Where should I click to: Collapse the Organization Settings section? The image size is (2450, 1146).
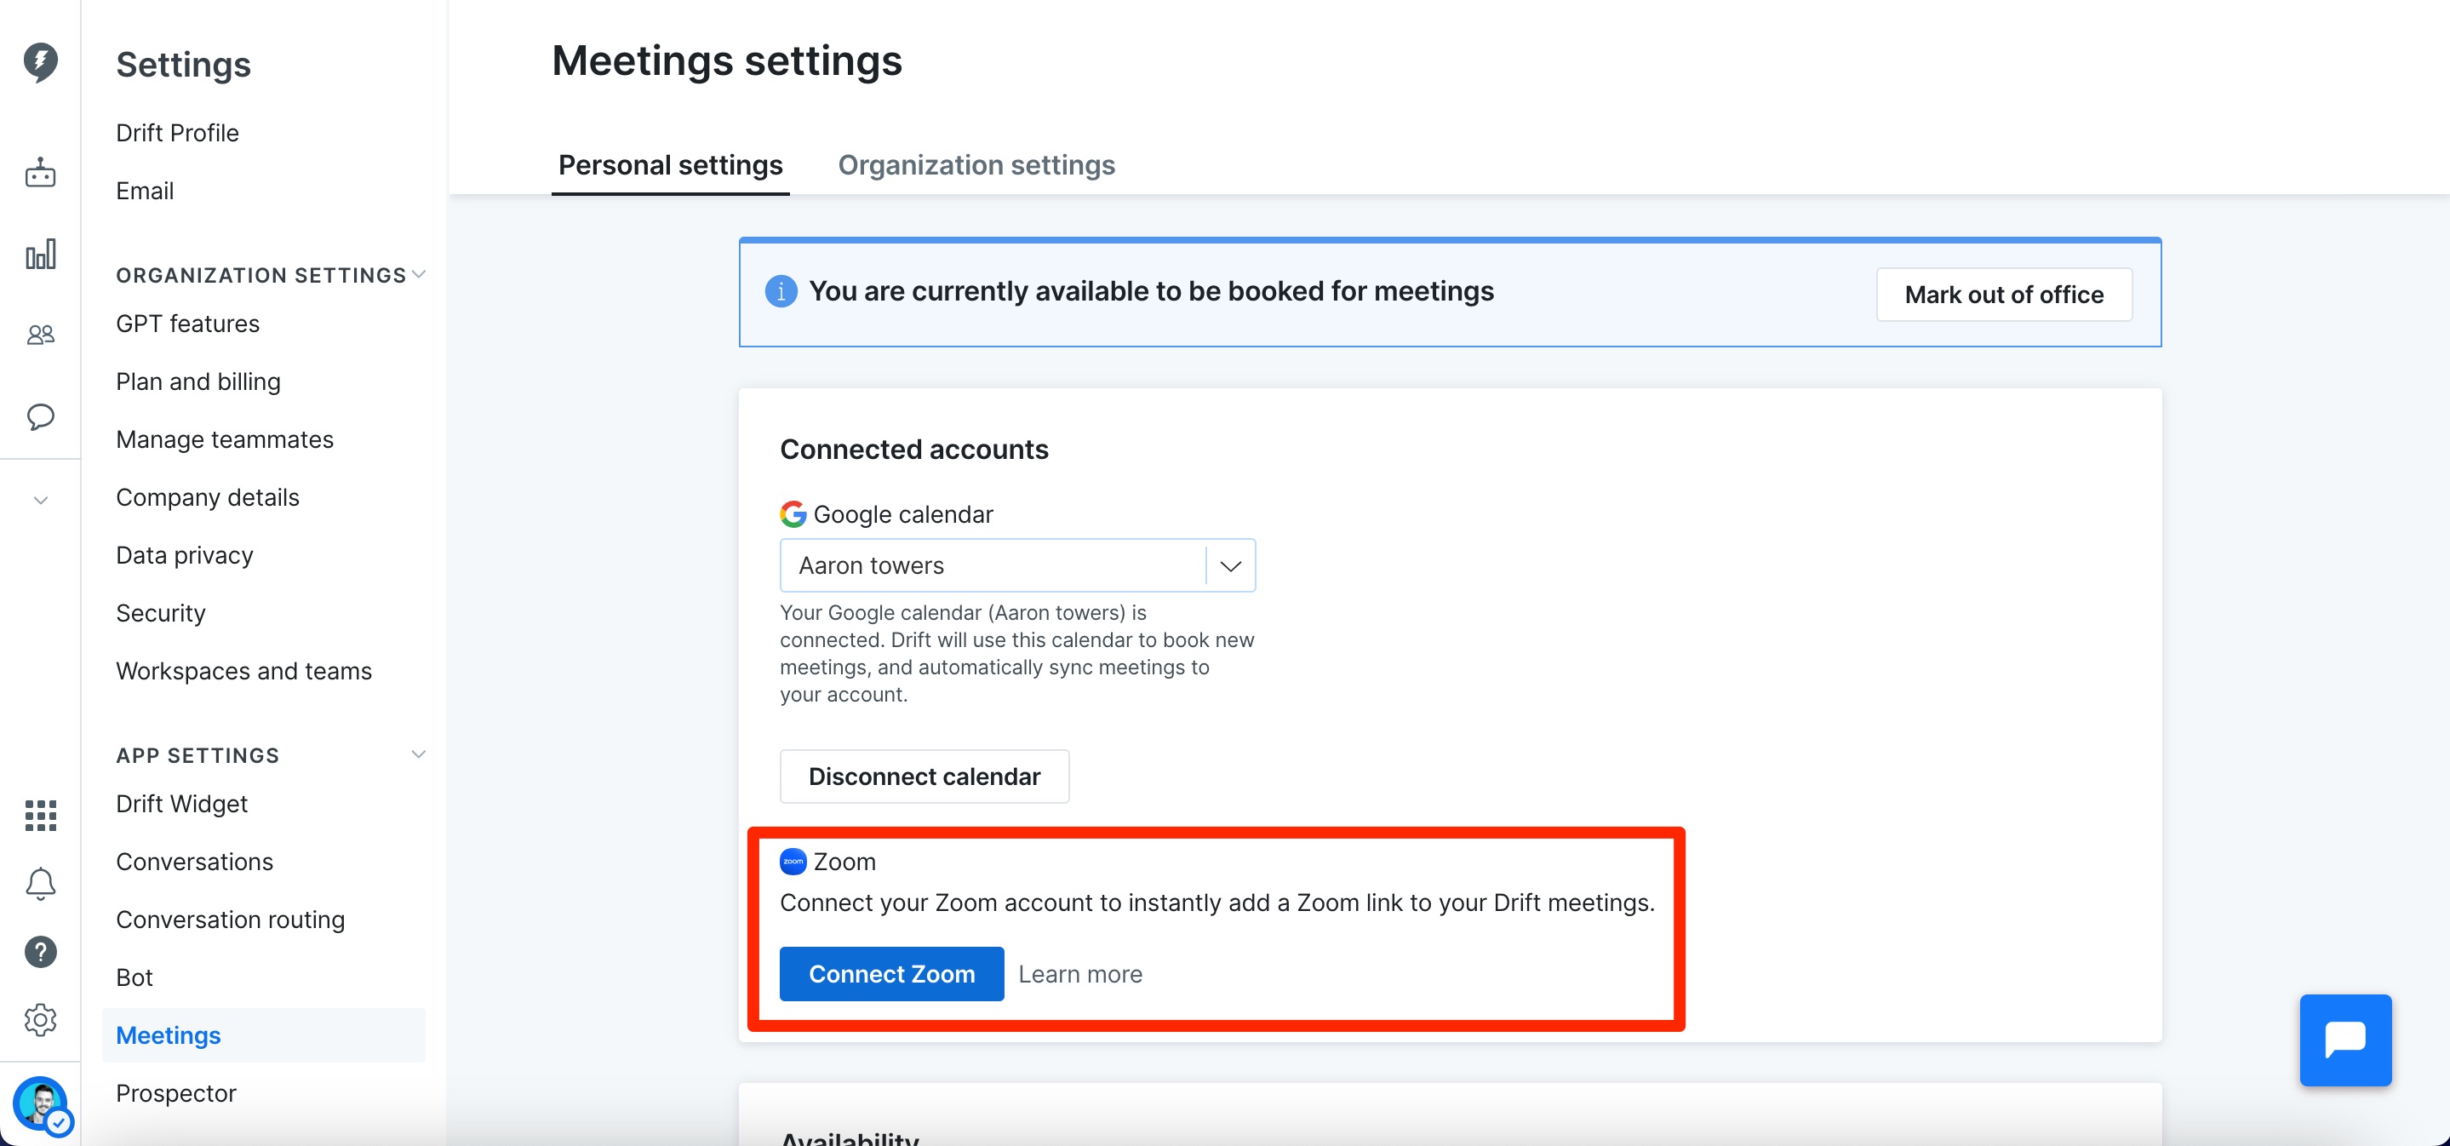[419, 275]
